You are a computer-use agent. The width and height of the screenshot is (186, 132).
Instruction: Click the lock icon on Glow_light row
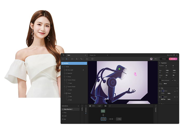coord(83,70)
